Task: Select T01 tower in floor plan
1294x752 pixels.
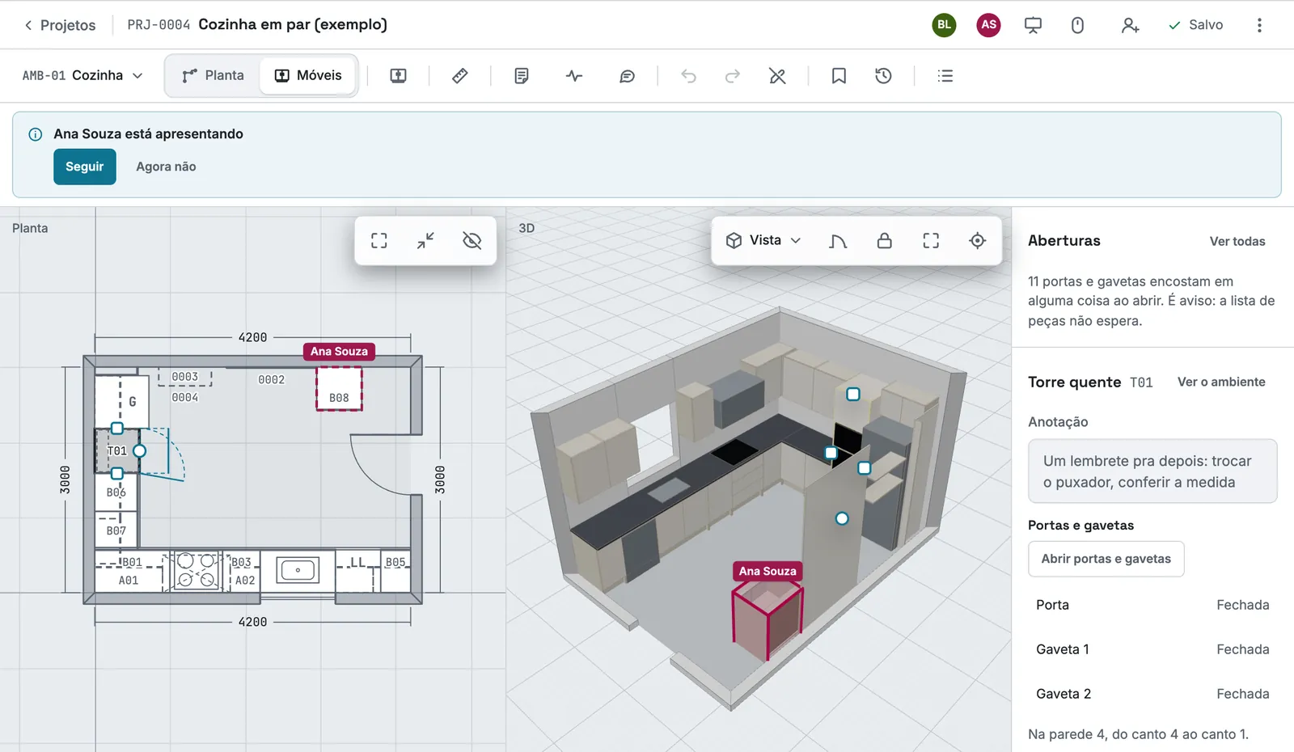Action: (x=116, y=450)
